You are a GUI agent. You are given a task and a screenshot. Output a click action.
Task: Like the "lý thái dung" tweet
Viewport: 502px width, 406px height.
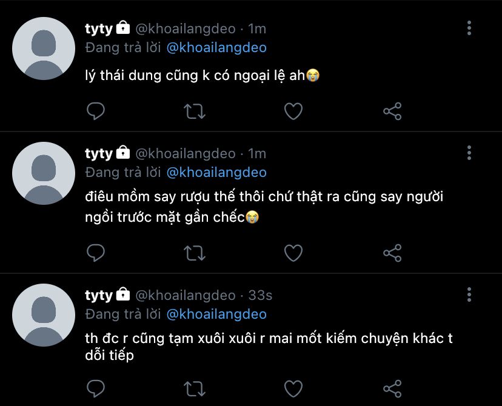[x=293, y=111]
